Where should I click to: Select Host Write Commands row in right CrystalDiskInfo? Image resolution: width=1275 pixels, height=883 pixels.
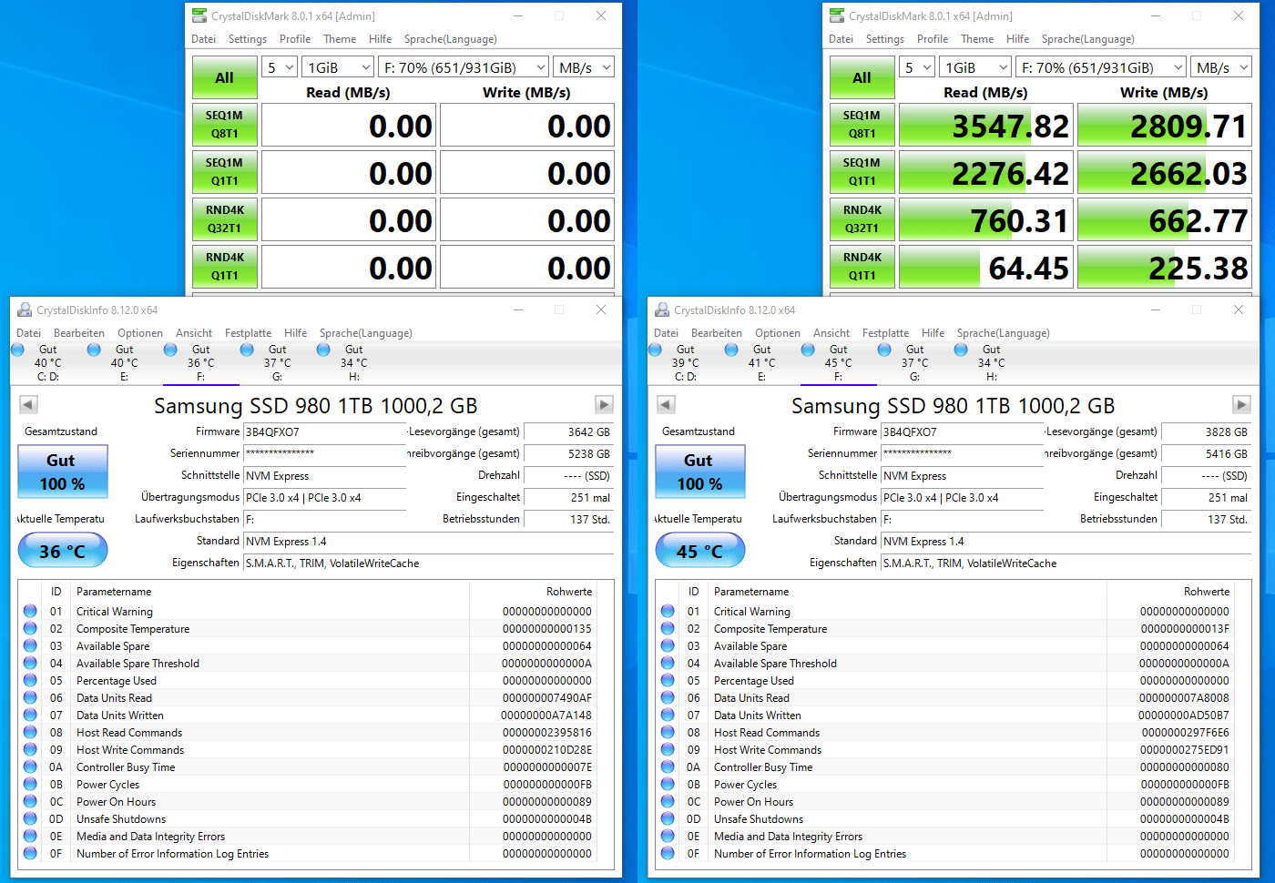click(945, 750)
